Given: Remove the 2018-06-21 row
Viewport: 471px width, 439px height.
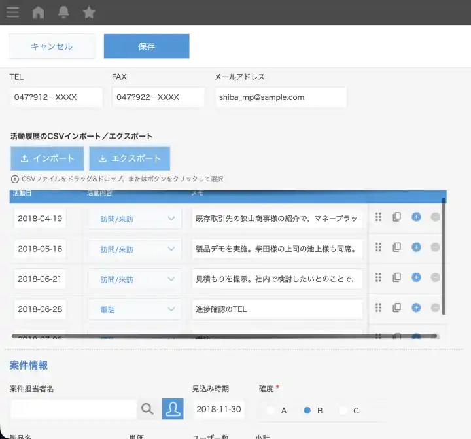Looking at the screenshot, I should [x=435, y=277].
